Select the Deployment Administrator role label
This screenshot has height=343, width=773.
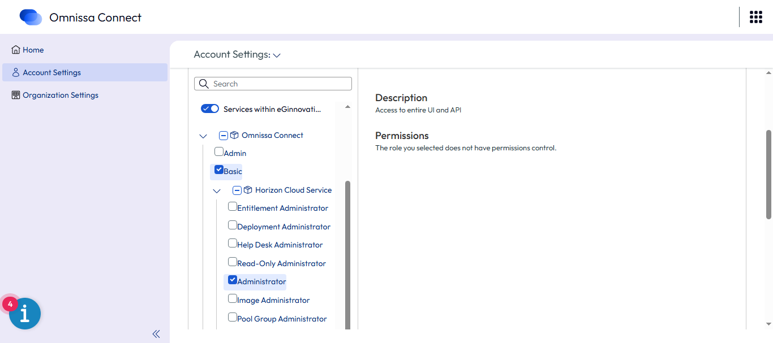(284, 227)
